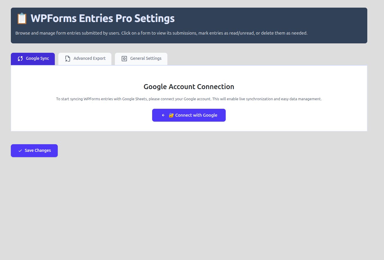Click the Advanced Export tab label text
This screenshot has width=384, height=260.
89,59
